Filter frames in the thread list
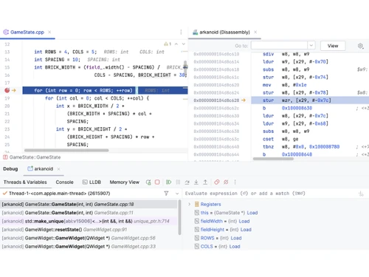369x277 pixels. [166, 194]
